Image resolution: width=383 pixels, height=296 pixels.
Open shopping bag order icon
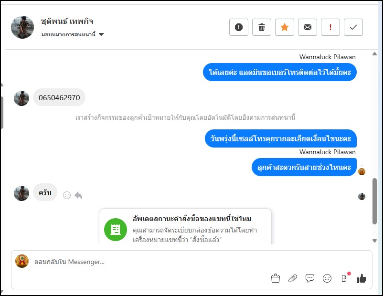[276, 278]
